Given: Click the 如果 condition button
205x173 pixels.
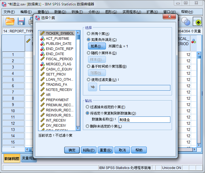Looking at the screenshot, I should click(x=97, y=46).
